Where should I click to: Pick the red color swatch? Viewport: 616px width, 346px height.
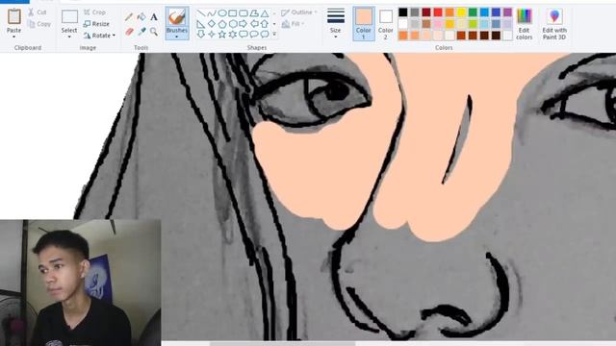pyautogui.click(x=438, y=12)
